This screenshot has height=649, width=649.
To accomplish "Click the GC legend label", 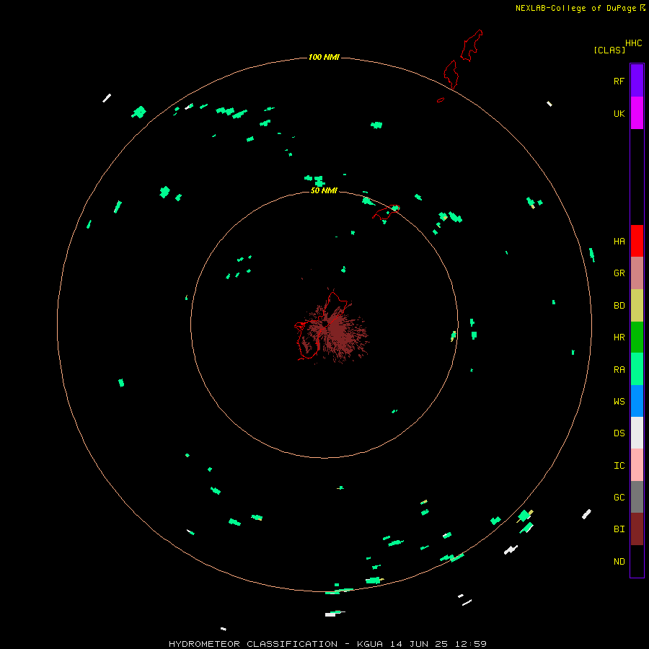I will click(619, 498).
